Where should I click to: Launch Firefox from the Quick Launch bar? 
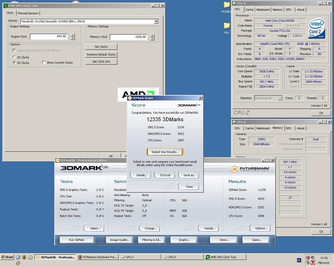(24, 257)
